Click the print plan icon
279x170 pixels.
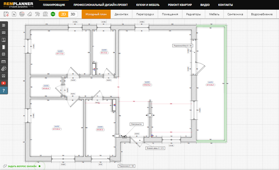pyautogui.click(x=22, y=14)
